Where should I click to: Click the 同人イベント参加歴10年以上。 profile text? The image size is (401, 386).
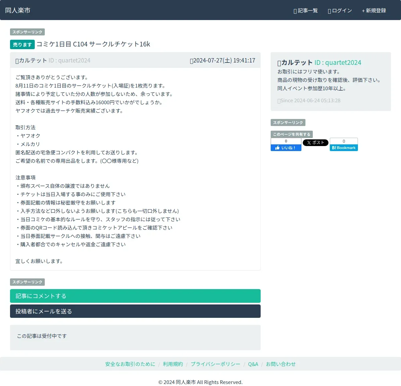[312, 89]
